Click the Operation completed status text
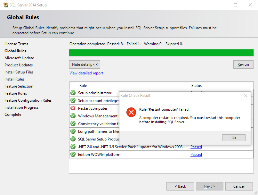This screenshot has height=195, width=258. (x=126, y=44)
